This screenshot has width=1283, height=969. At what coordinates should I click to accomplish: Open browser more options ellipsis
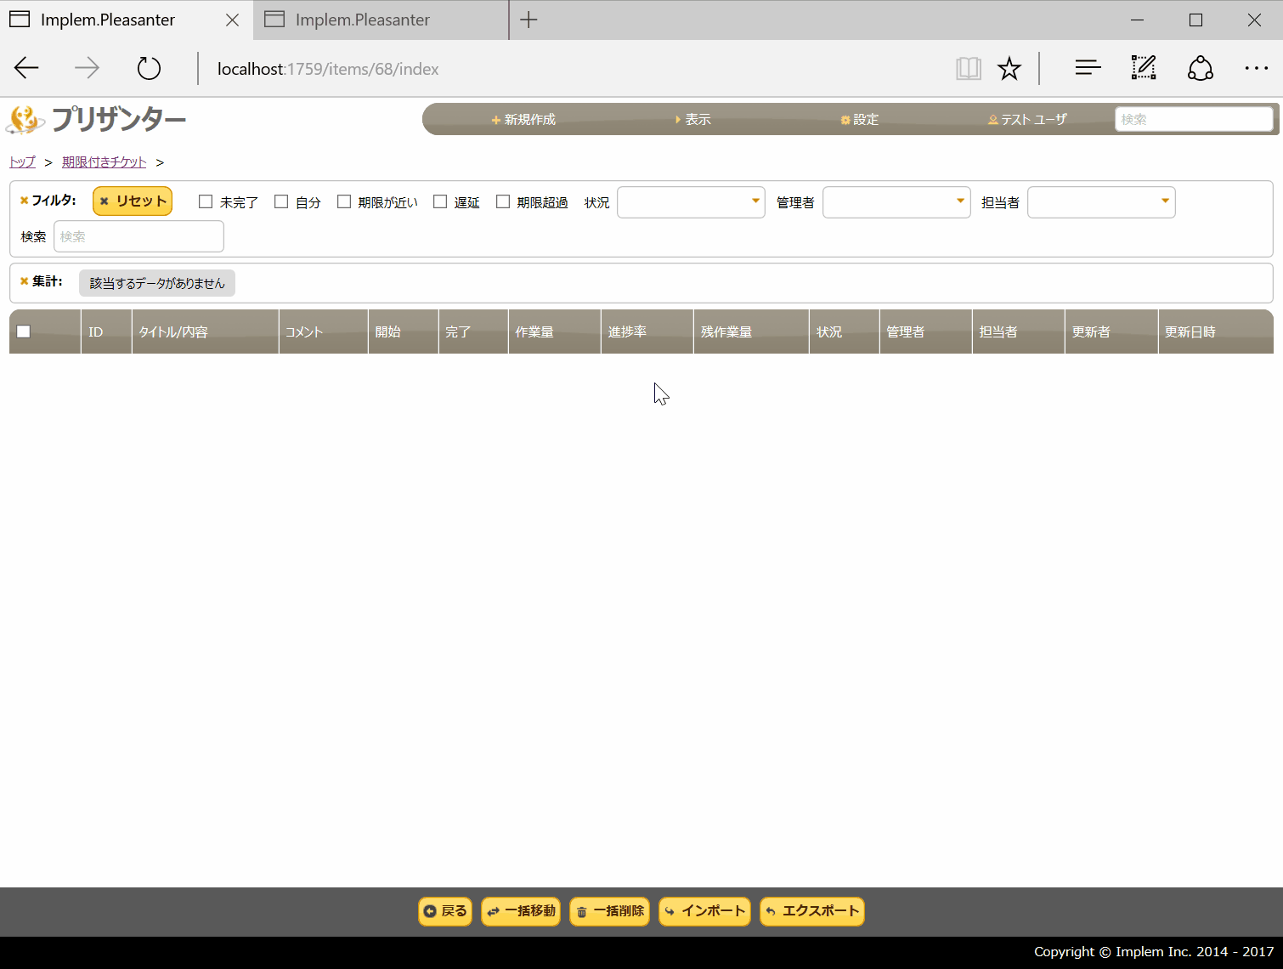[1256, 69]
